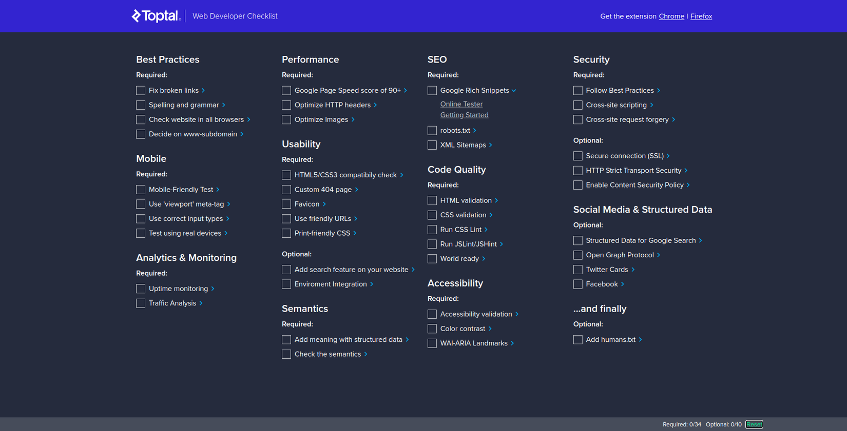Check the Fix broken links checkbox
The image size is (847, 431).
(x=141, y=91)
